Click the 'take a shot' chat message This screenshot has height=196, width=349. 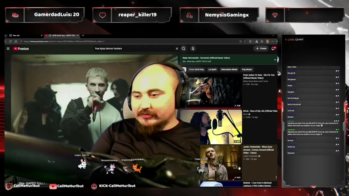tap(292, 67)
